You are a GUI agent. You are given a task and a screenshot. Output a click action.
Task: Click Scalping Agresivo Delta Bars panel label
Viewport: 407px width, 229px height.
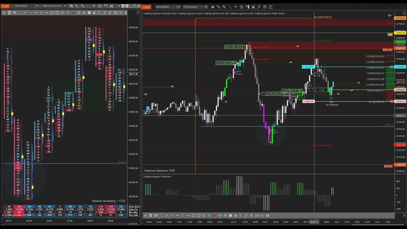(x=157, y=177)
